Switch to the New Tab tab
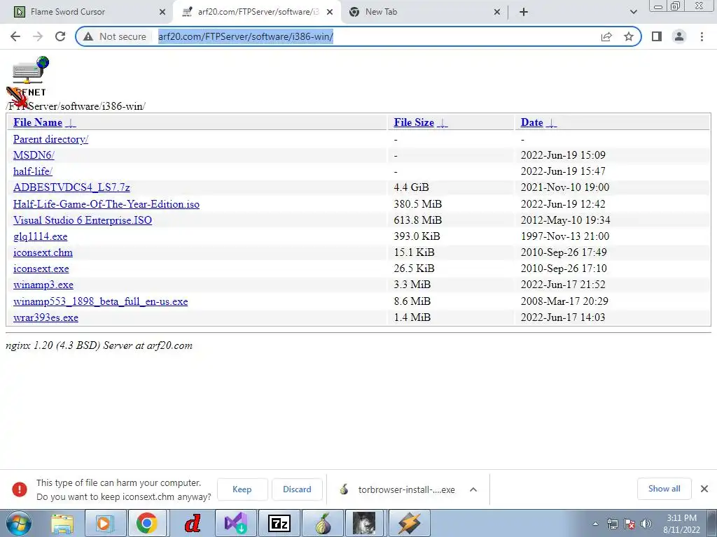This screenshot has width=717, height=537. pyautogui.click(x=423, y=12)
